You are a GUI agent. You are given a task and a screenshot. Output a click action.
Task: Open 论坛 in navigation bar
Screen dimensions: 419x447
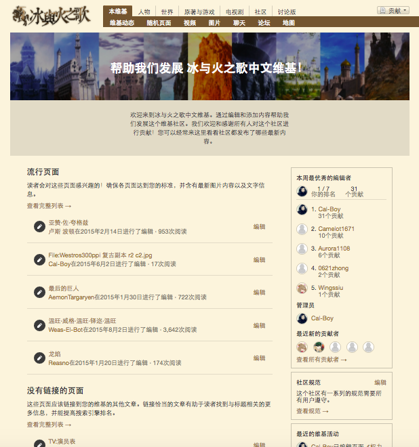point(264,23)
